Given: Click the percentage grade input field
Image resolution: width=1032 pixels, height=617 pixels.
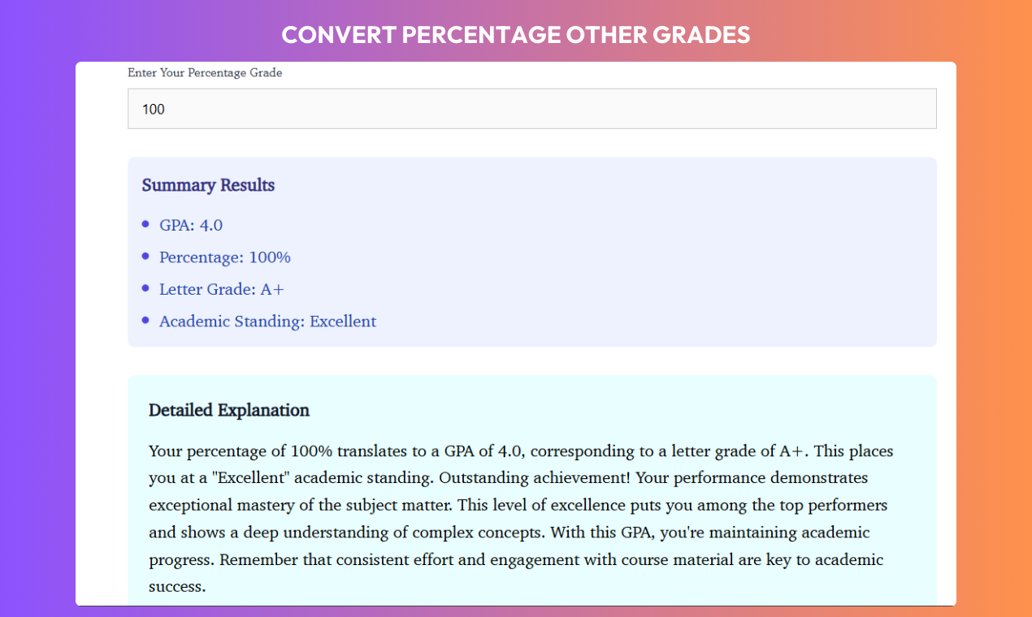Looking at the screenshot, I should click(531, 109).
